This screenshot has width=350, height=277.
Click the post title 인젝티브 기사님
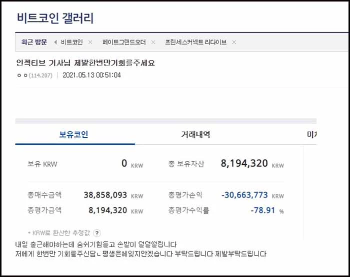tap(85, 63)
